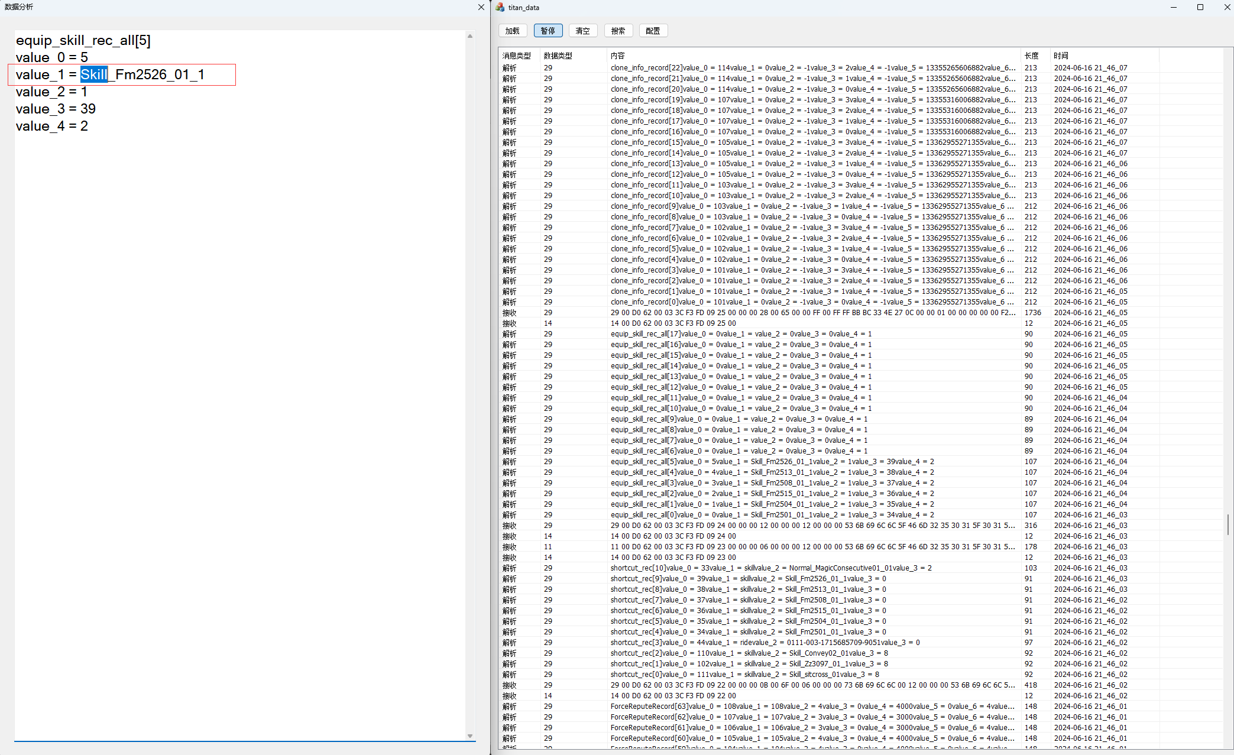Click the titan_data app icon in title bar
The image size is (1234, 755).
(500, 7)
